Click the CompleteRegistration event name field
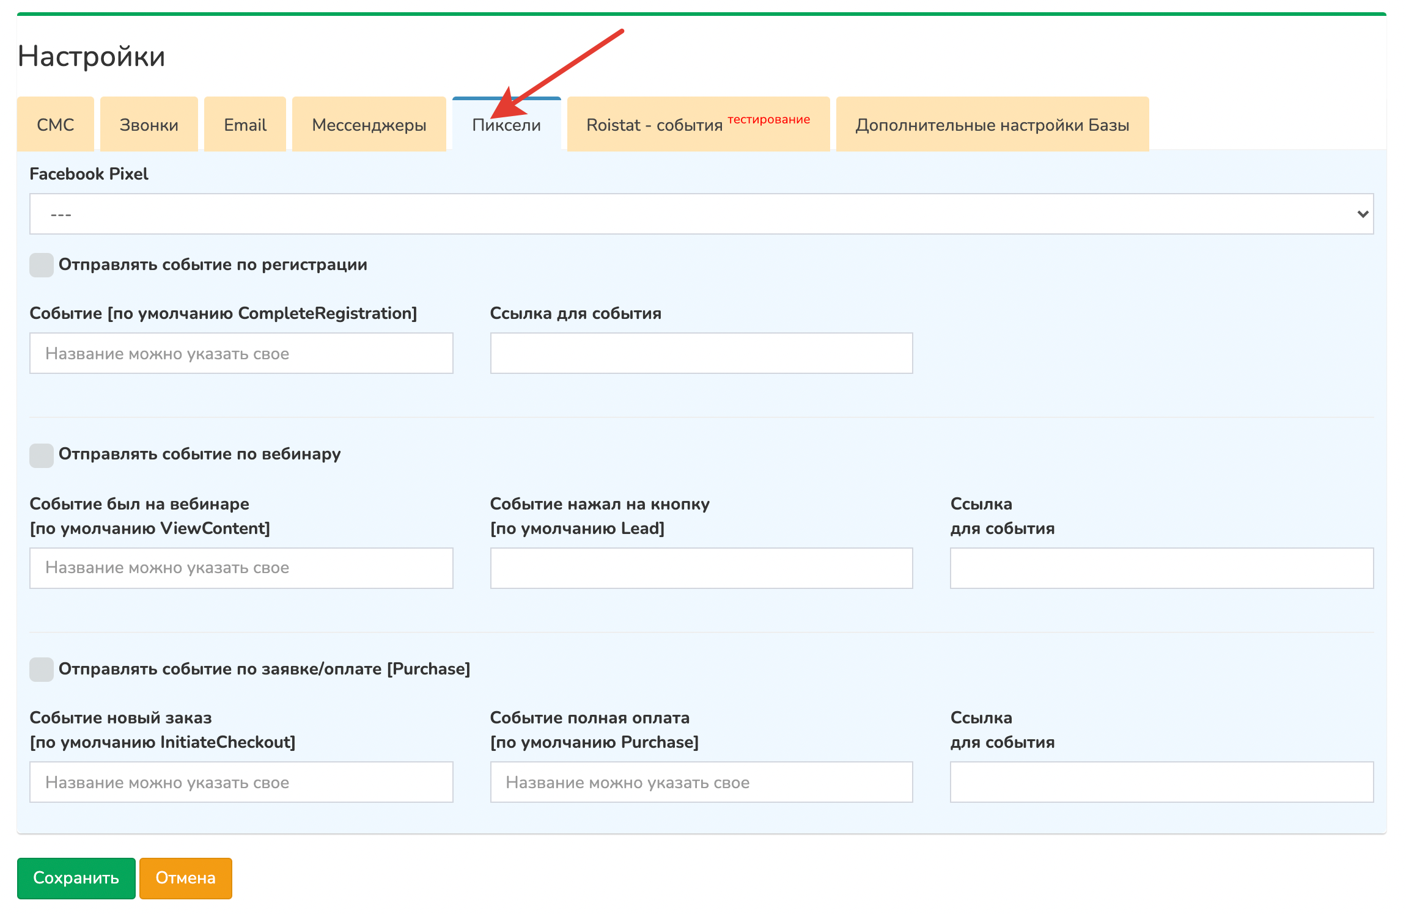1406x914 pixels. (241, 353)
